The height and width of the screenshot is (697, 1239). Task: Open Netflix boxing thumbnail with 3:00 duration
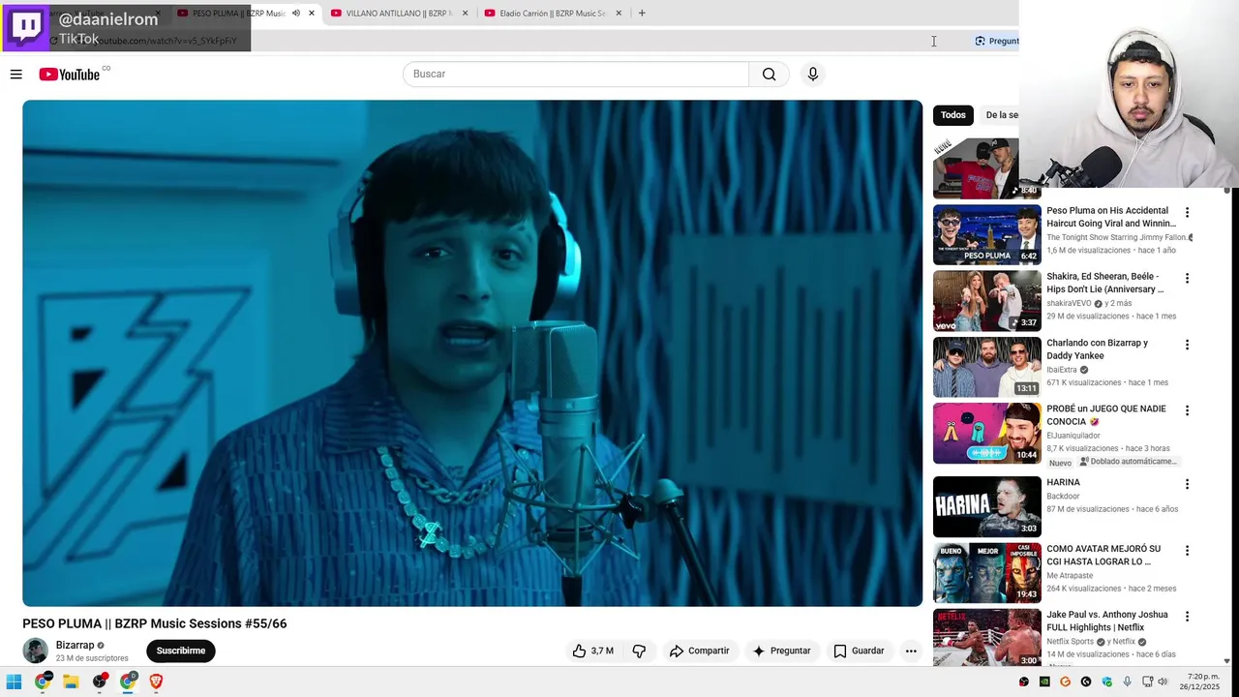pyautogui.click(x=987, y=637)
